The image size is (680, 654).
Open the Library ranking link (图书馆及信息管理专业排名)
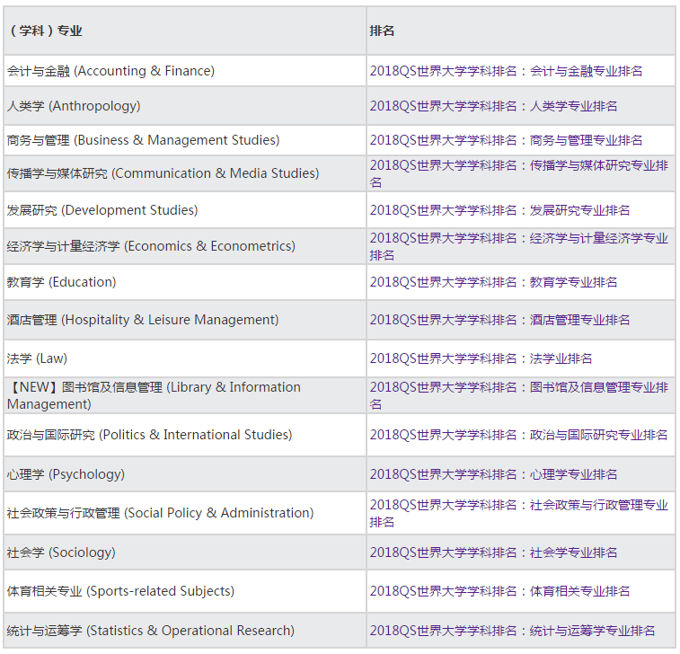point(518,395)
